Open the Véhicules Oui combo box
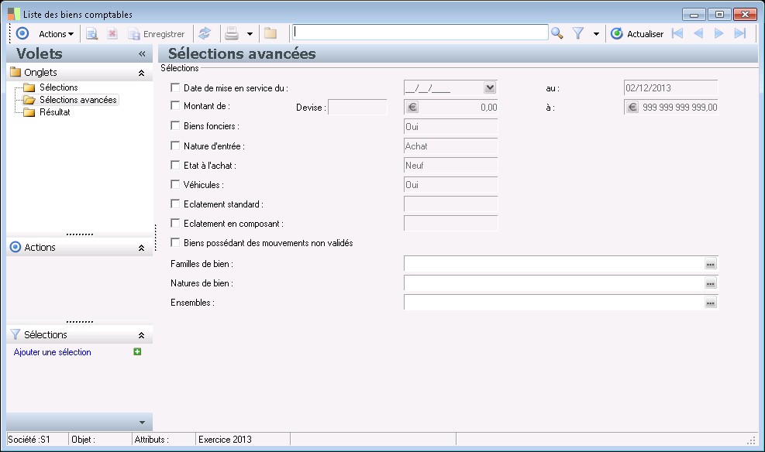Image resolution: width=765 pixels, height=452 pixels. pos(451,185)
